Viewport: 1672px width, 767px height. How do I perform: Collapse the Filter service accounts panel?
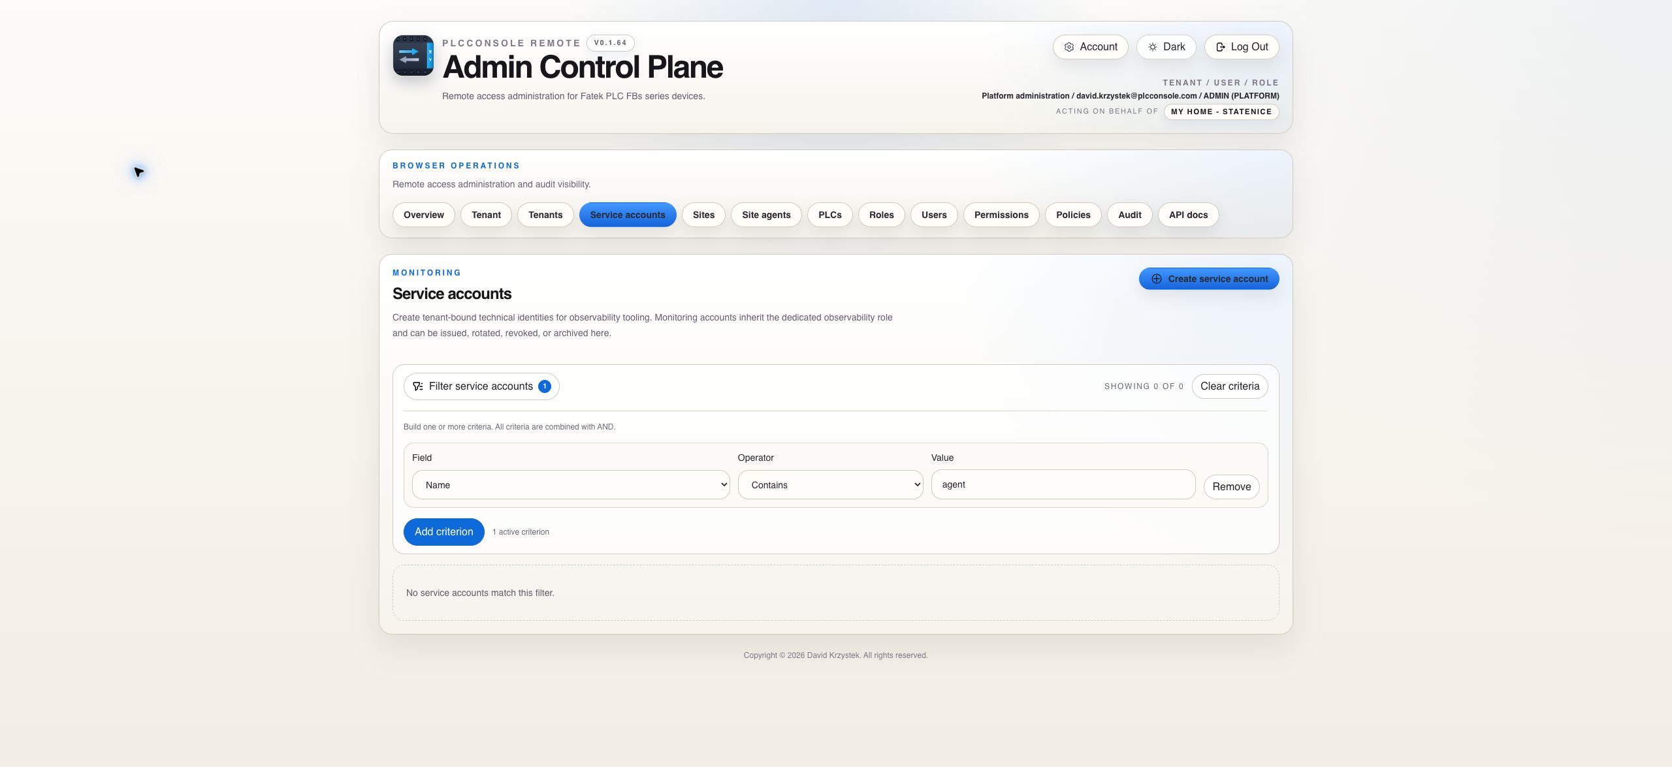(x=481, y=386)
